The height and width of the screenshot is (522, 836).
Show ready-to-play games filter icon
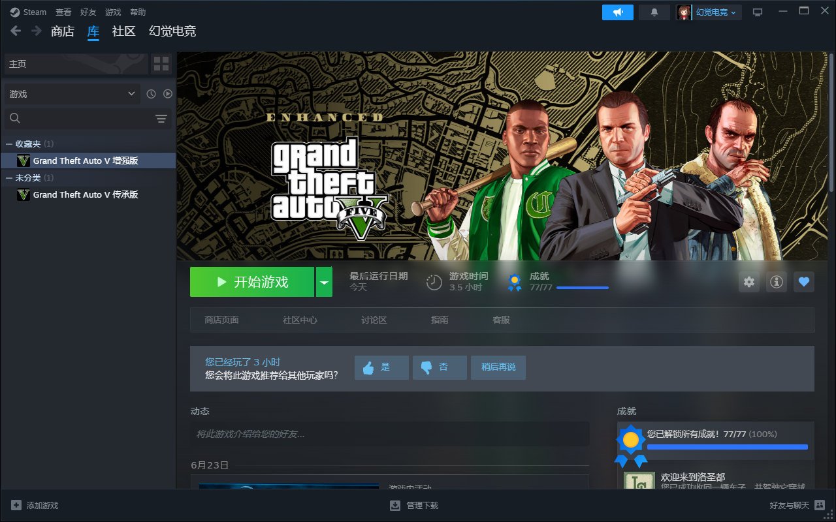168,94
